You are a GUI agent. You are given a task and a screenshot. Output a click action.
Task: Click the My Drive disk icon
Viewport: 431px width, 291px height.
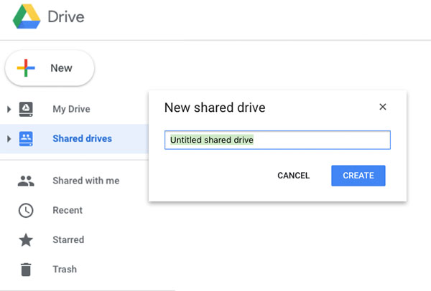pyautogui.click(x=26, y=109)
